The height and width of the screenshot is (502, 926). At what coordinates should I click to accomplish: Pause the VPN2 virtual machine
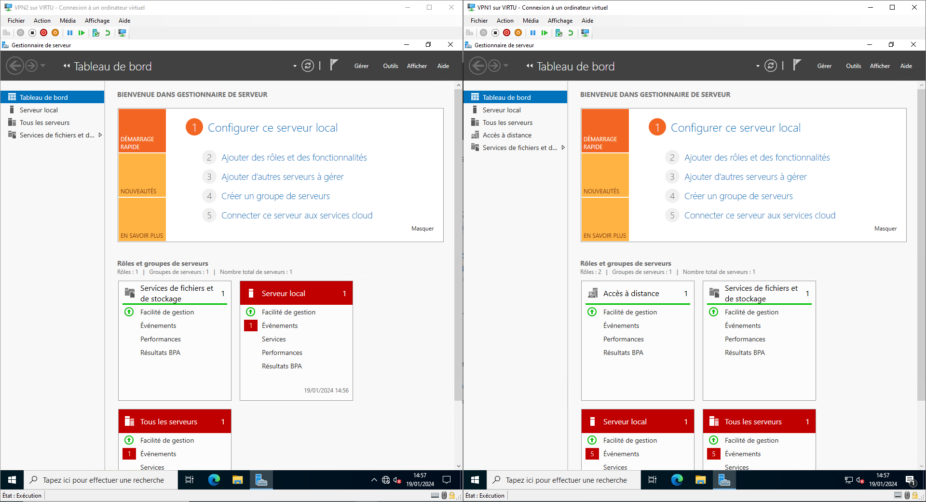(70, 33)
